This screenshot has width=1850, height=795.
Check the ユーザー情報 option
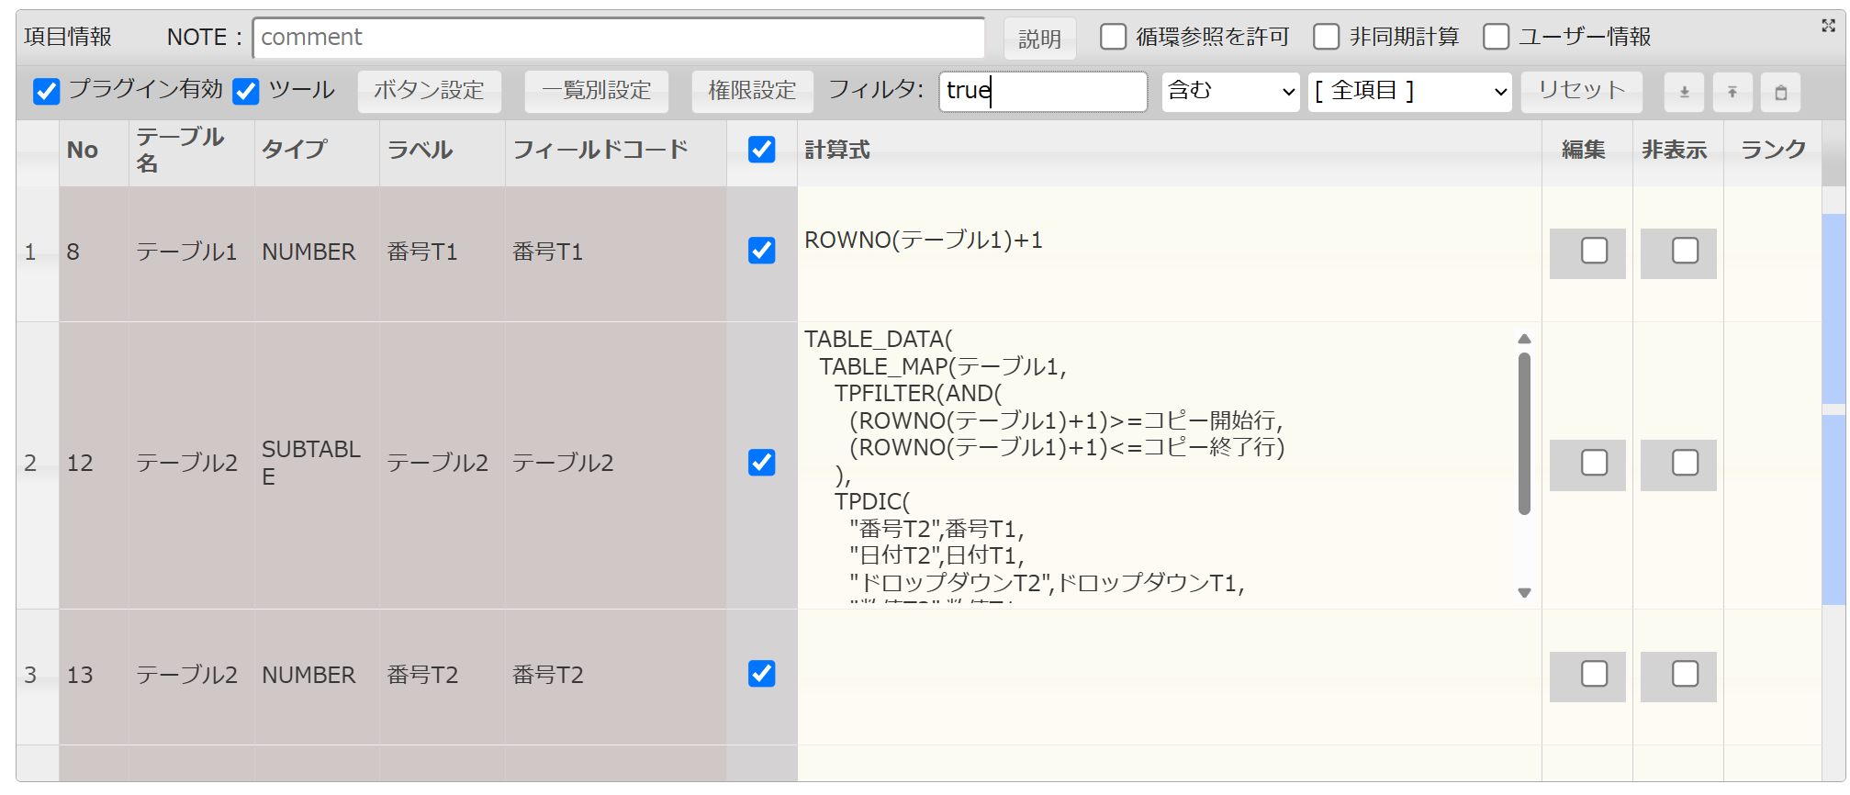tap(1496, 37)
